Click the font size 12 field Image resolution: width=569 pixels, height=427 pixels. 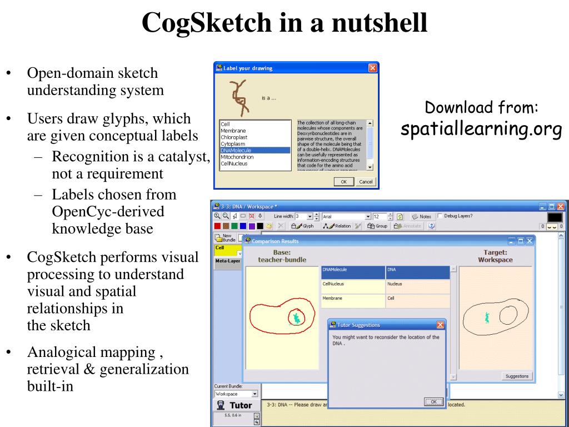point(380,216)
